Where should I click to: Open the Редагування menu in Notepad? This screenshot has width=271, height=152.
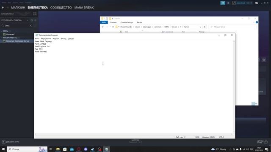(x=46, y=38)
